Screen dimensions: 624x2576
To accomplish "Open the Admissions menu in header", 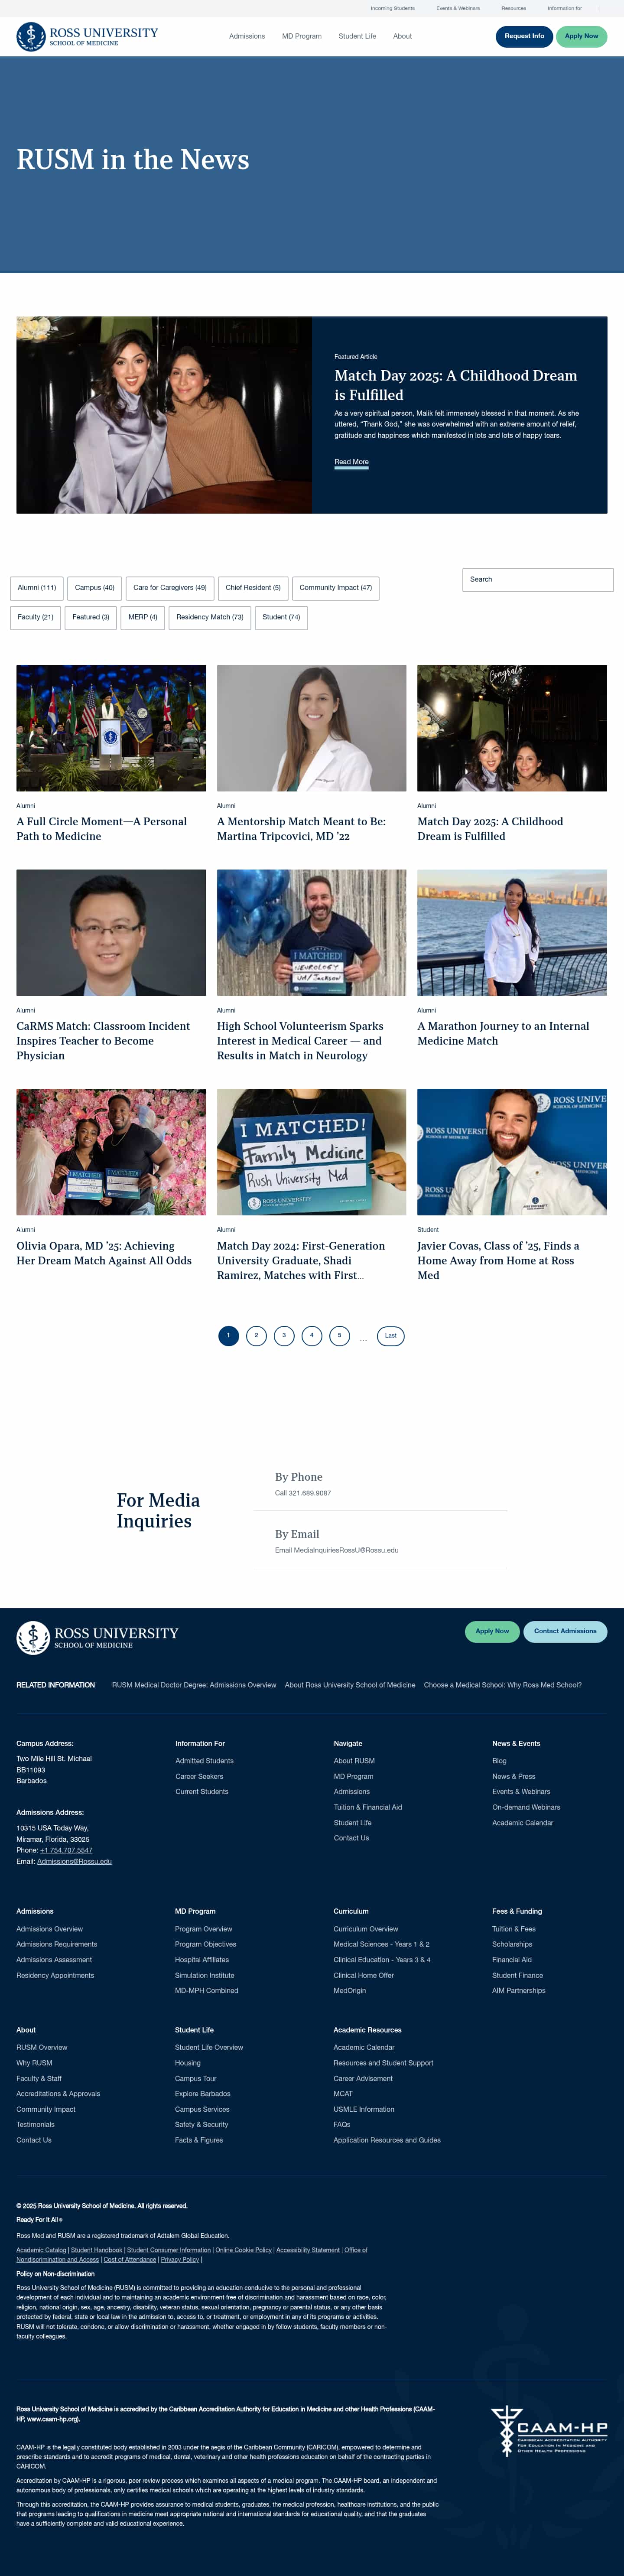I will 247,36.
